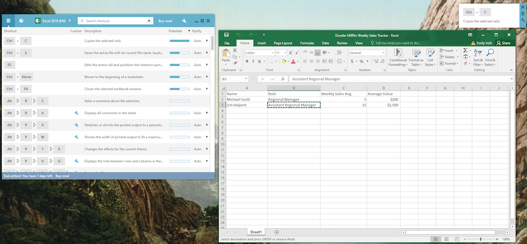Click the Share button in Excel

[x=503, y=43]
